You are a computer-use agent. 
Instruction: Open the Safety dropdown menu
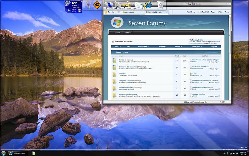pyautogui.click(x=220, y=12)
